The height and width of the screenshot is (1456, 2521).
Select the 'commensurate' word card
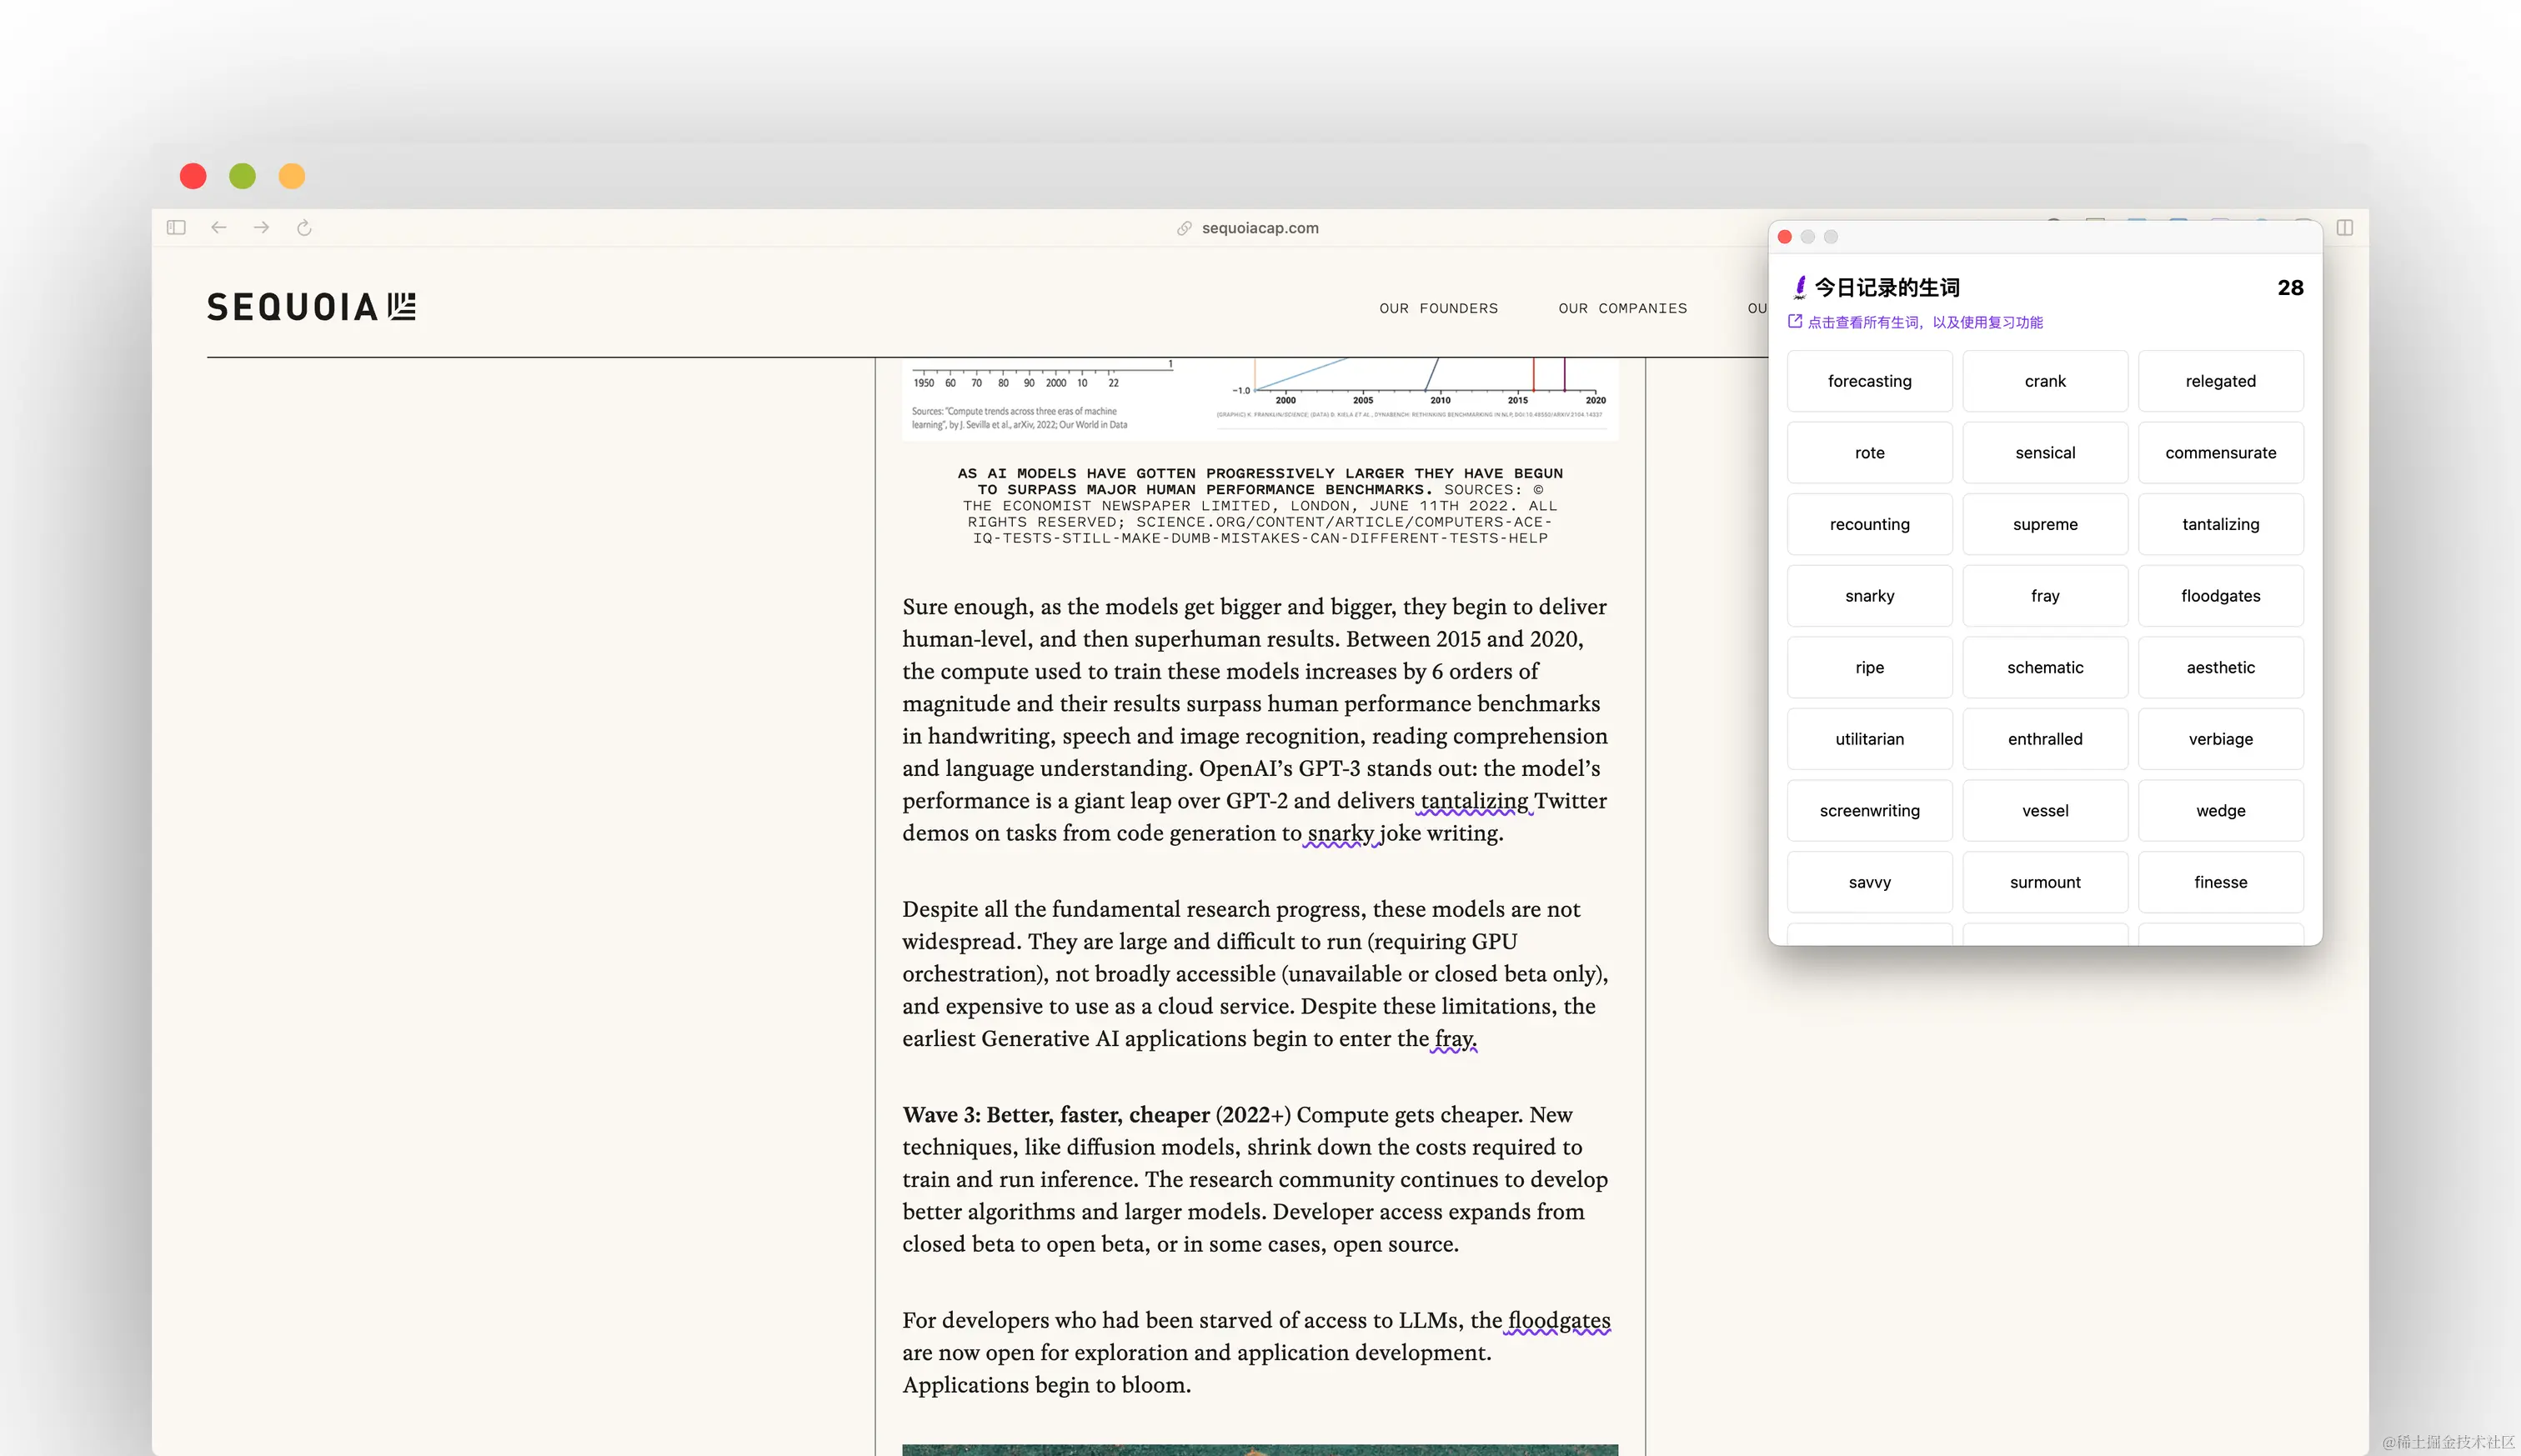pos(2220,453)
